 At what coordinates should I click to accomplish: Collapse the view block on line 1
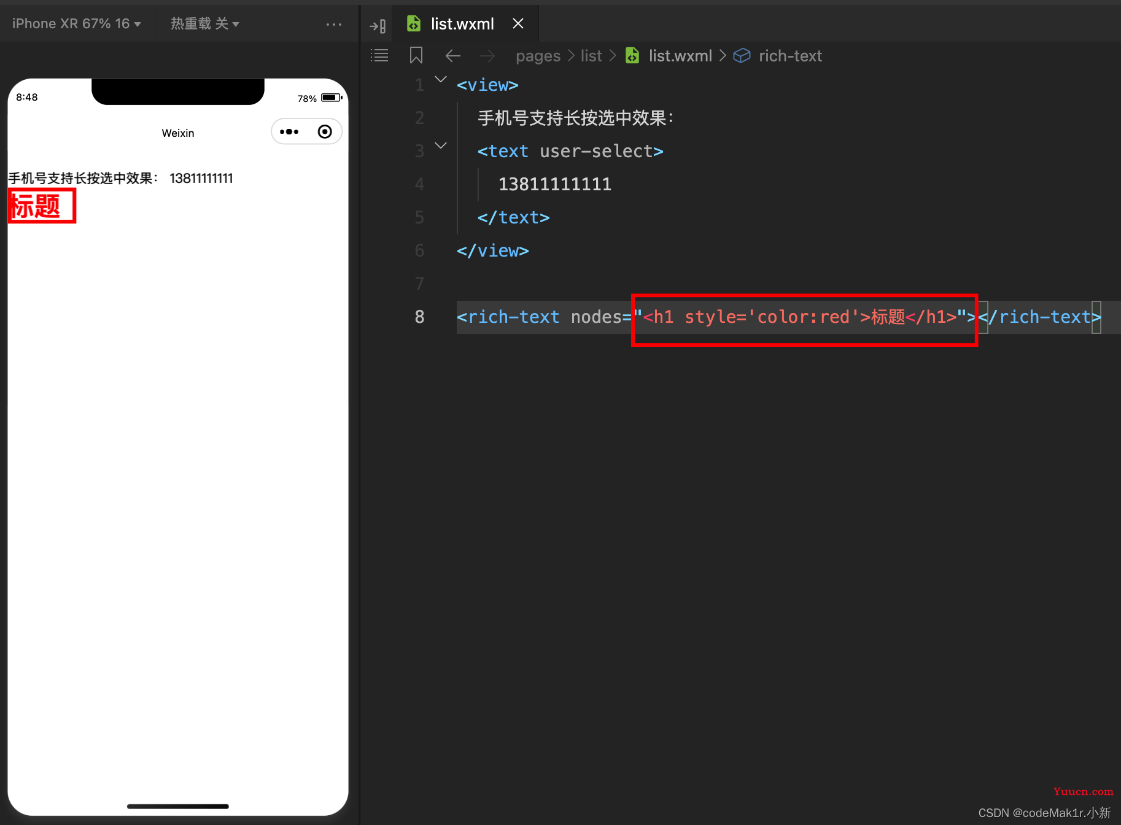pos(441,80)
